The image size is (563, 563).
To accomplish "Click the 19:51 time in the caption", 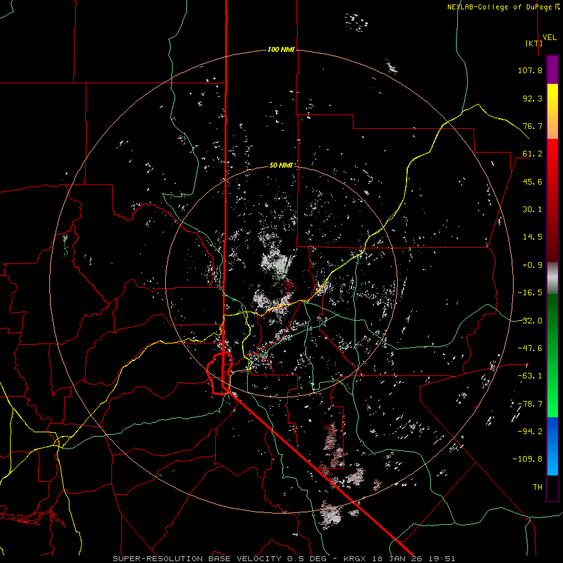I will coord(444,559).
